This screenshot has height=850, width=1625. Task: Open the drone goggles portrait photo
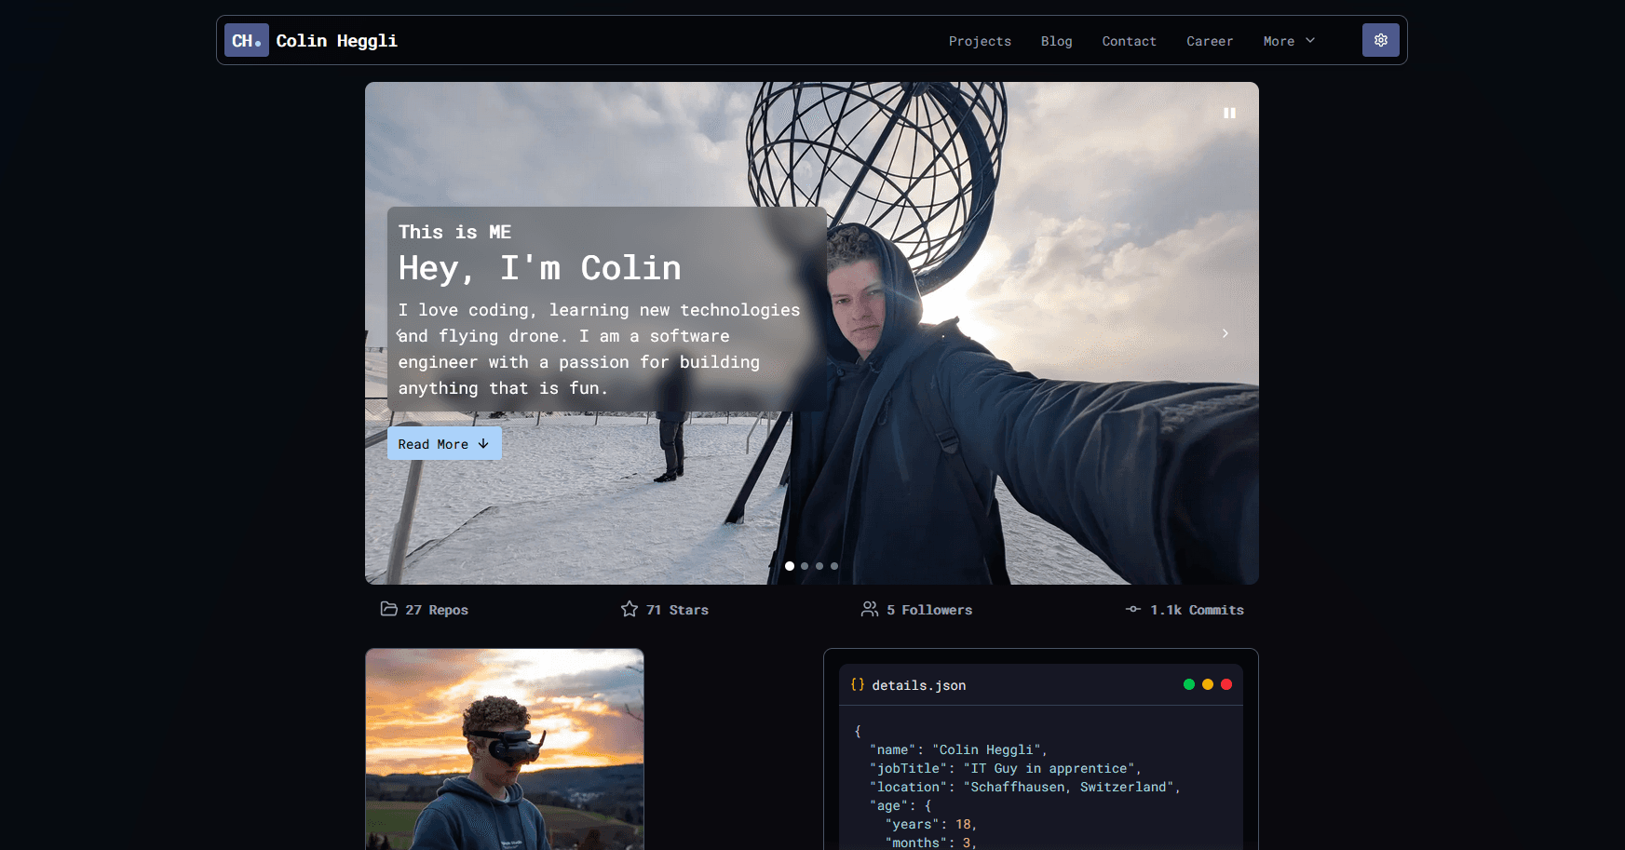(x=505, y=749)
